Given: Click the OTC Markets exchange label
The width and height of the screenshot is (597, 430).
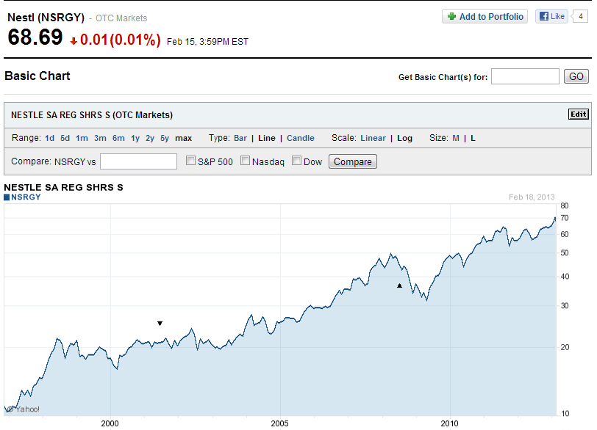Looking at the screenshot, I should pos(121,18).
